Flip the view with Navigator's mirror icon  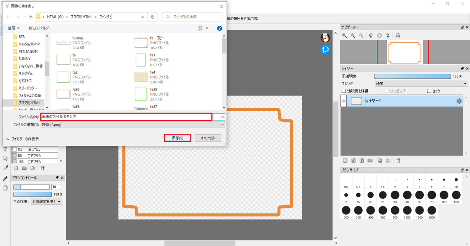click(398, 35)
